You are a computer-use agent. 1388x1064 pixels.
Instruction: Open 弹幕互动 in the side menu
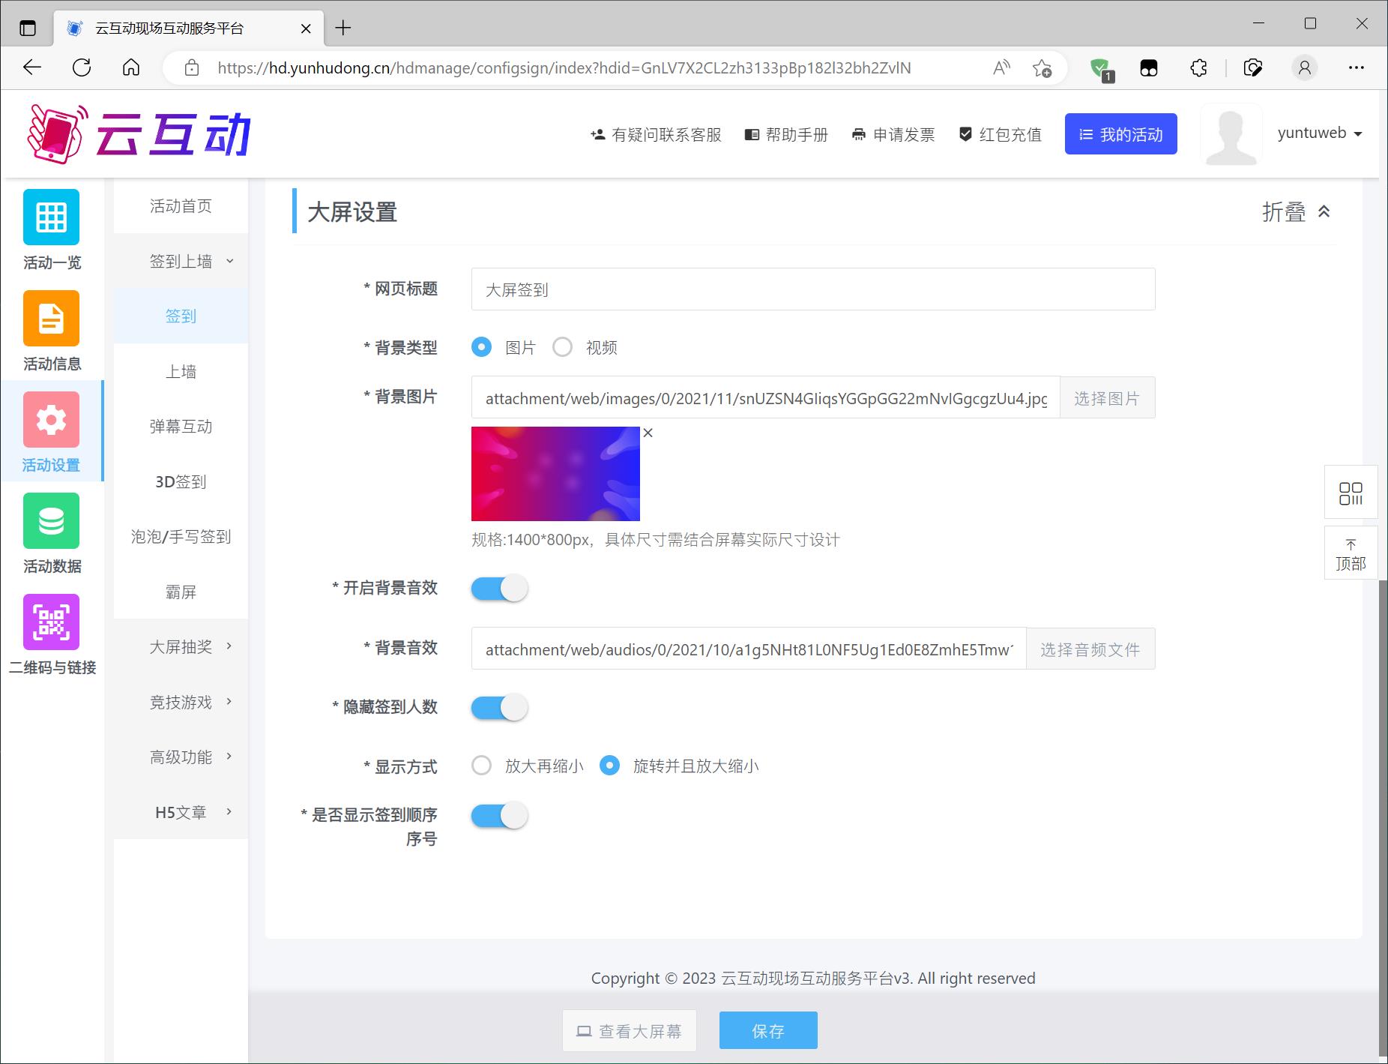coord(181,427)
